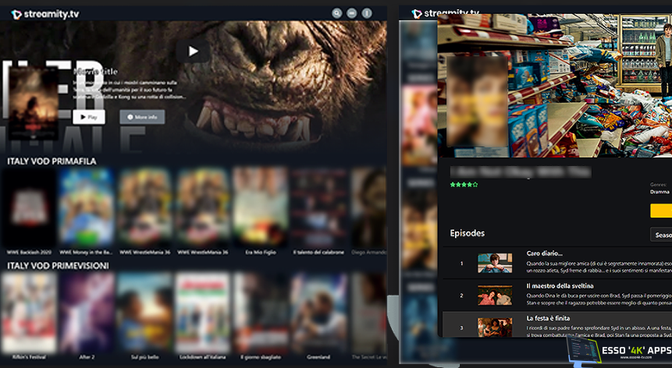
Task: Click the Caro diario episode thumbnail
Action: point(495,263)
